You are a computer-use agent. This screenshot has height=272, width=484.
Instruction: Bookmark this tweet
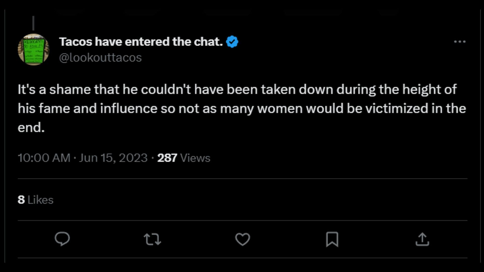tap(332, 239)
